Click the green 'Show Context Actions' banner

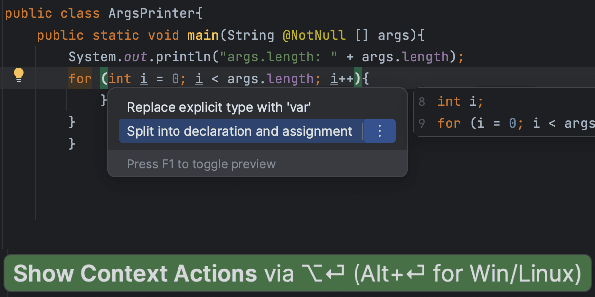tap(297, 273)
